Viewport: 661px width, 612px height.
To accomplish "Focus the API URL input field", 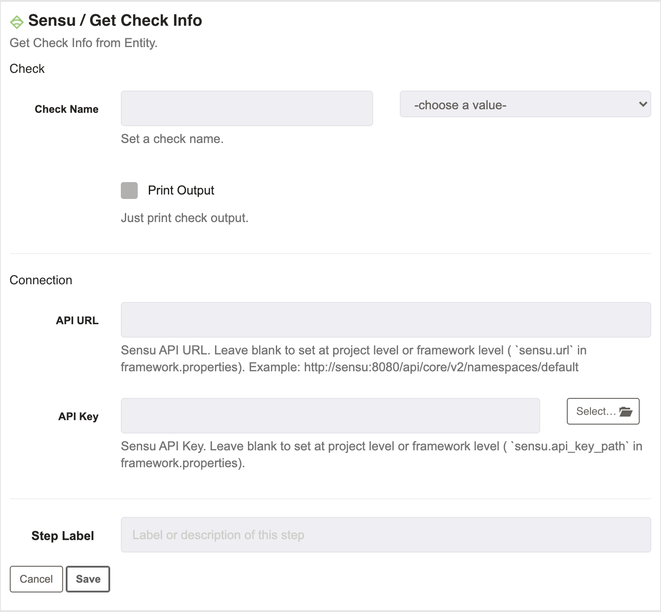I will point(386,320).
